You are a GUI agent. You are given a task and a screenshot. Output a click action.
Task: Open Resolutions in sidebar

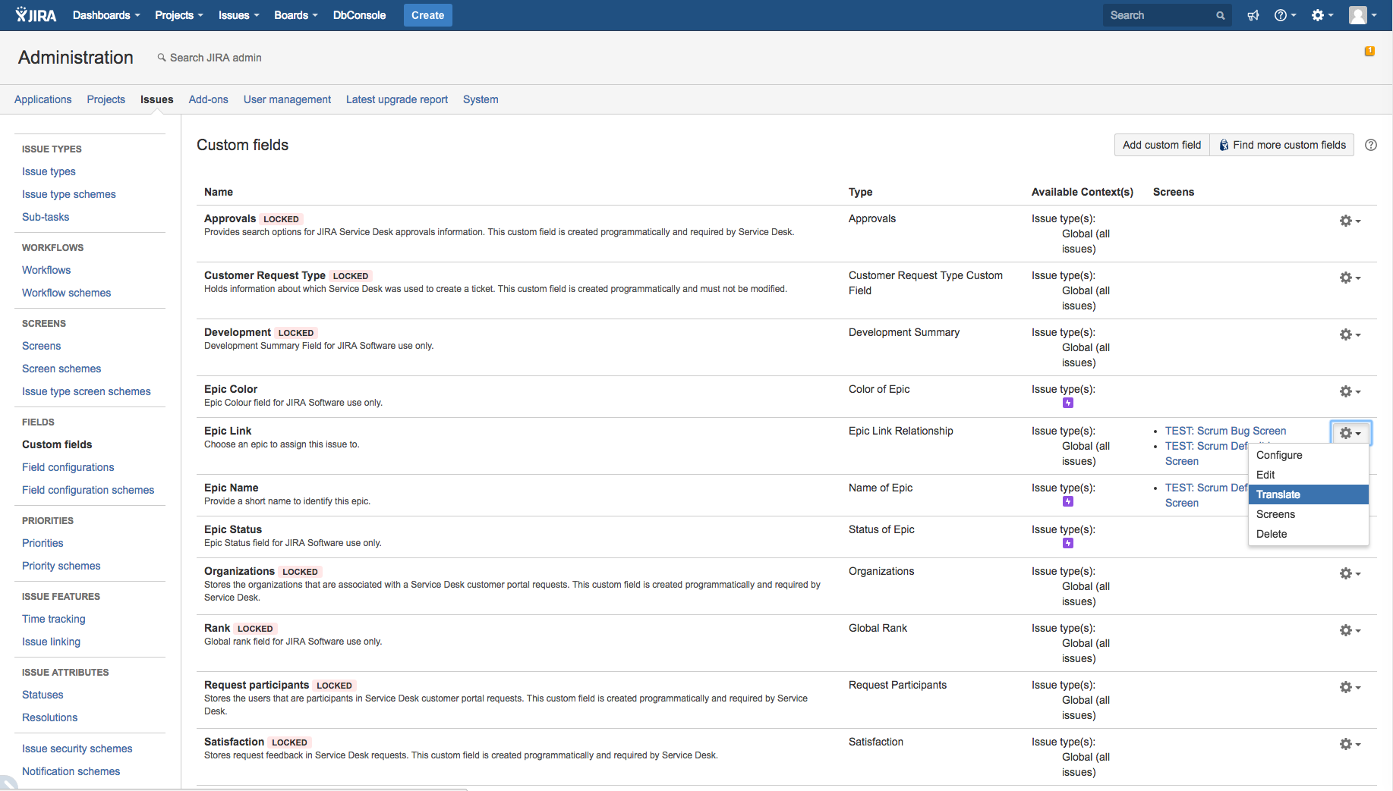coord(49,717)
